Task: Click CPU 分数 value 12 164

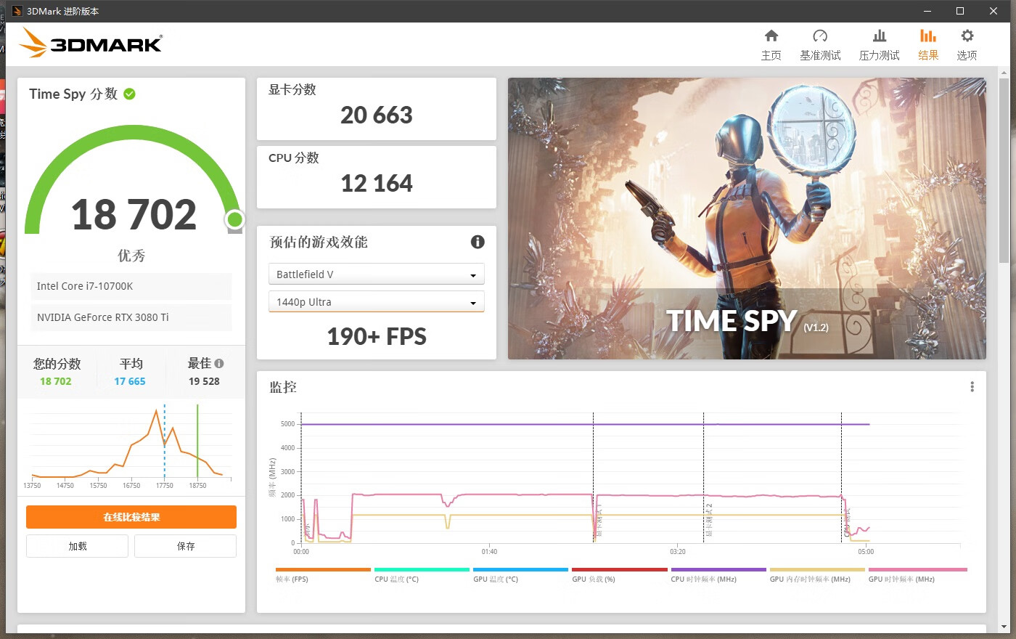Action: [377, 183]
